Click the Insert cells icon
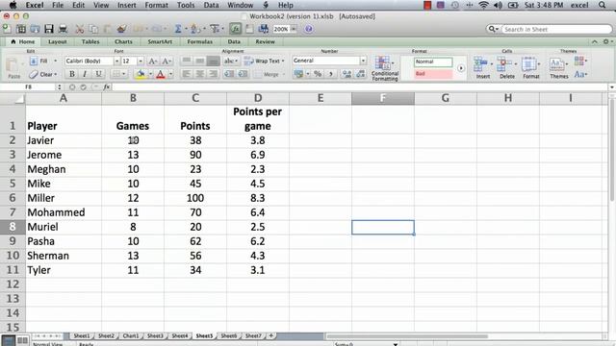The height and width of the screenshot is (346, 616). tap(481, 64)
